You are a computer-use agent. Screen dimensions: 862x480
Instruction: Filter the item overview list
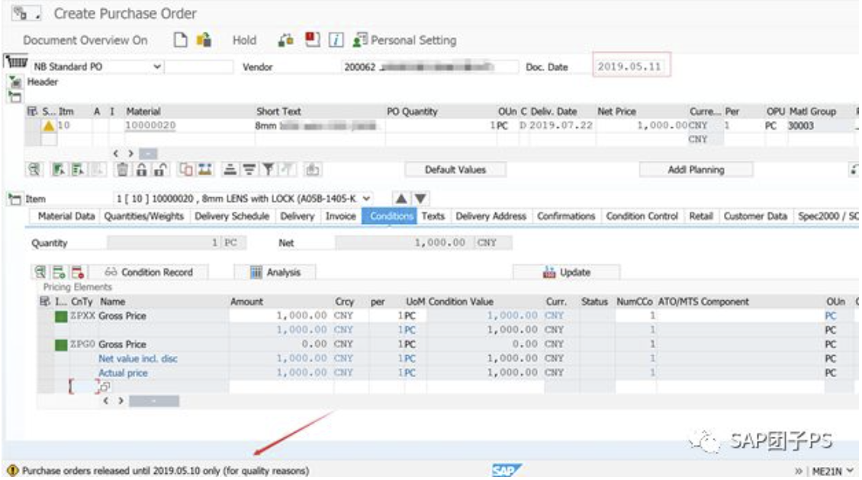[x=266, y=168]
